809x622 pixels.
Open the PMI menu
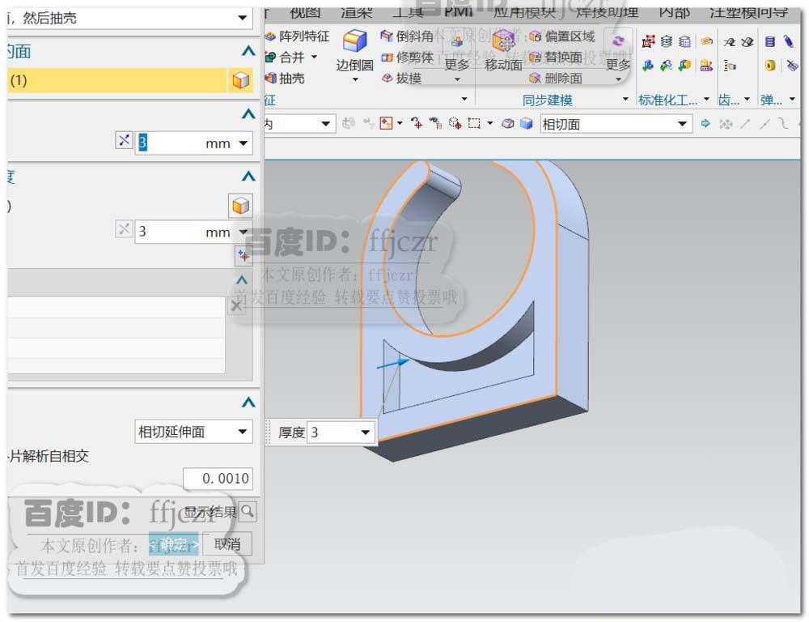coord(459,11)
